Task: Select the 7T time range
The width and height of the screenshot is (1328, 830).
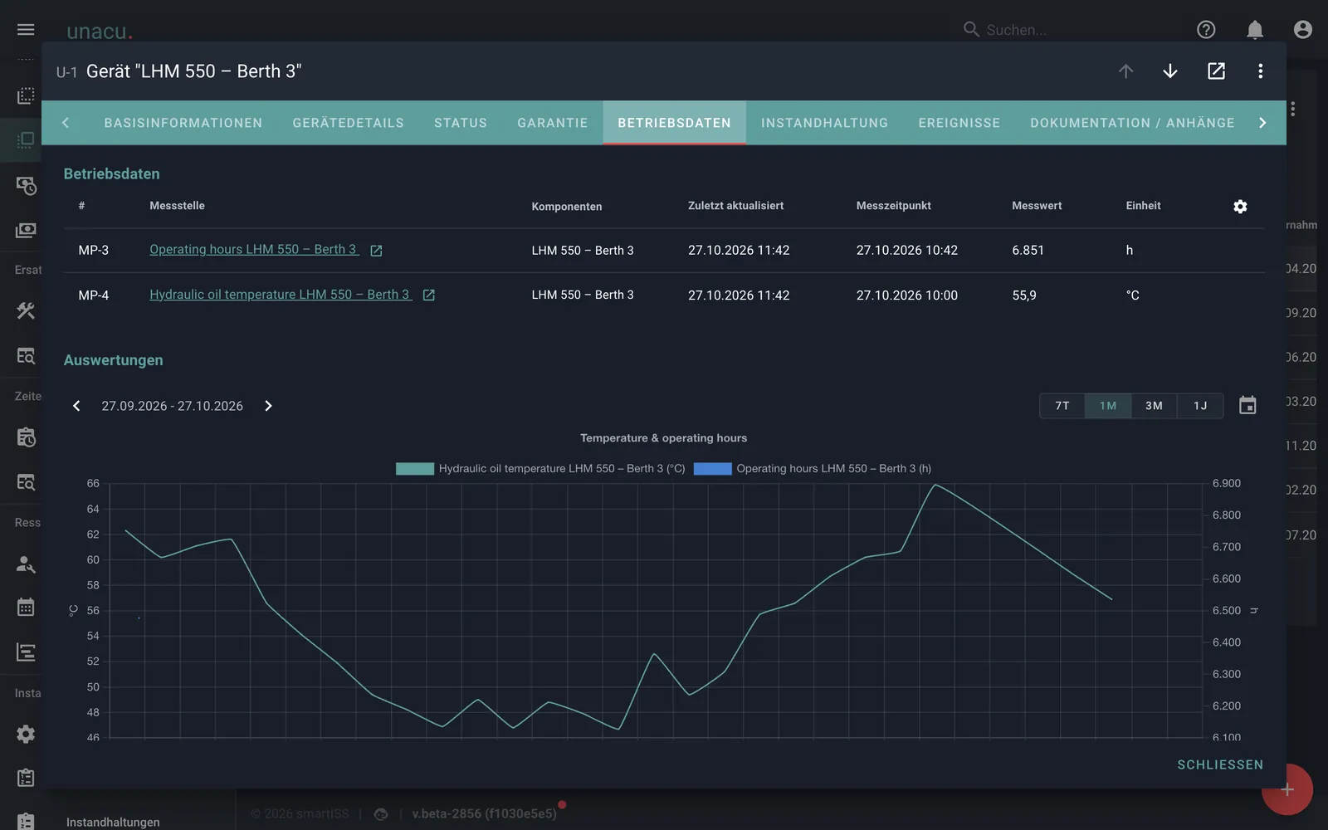Action: click(x=1062, y=406)
